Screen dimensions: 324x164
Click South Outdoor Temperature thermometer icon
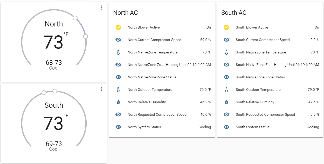pyautogui.click(x=226, y=90)
